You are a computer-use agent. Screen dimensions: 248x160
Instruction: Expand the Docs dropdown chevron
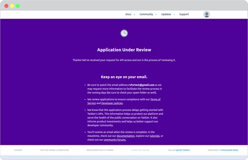(x=134, y=14)
